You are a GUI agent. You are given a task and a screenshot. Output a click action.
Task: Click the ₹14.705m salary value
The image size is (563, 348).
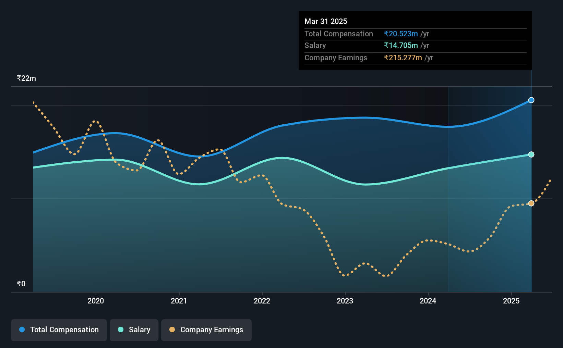[x=401, y=46]
